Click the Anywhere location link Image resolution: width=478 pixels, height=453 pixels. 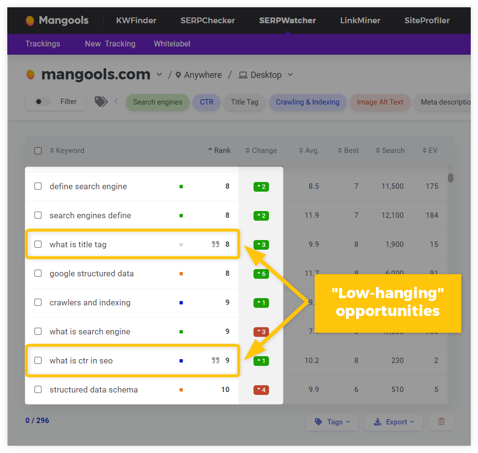(203, 75)
